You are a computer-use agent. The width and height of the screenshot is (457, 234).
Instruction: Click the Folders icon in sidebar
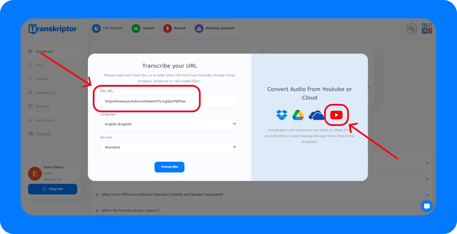point(30,79)
